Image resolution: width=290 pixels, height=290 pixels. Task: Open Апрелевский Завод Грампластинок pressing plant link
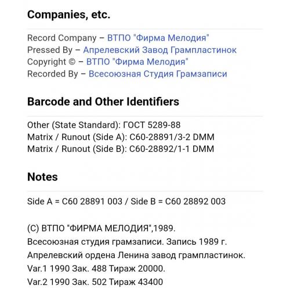[159, 50]
